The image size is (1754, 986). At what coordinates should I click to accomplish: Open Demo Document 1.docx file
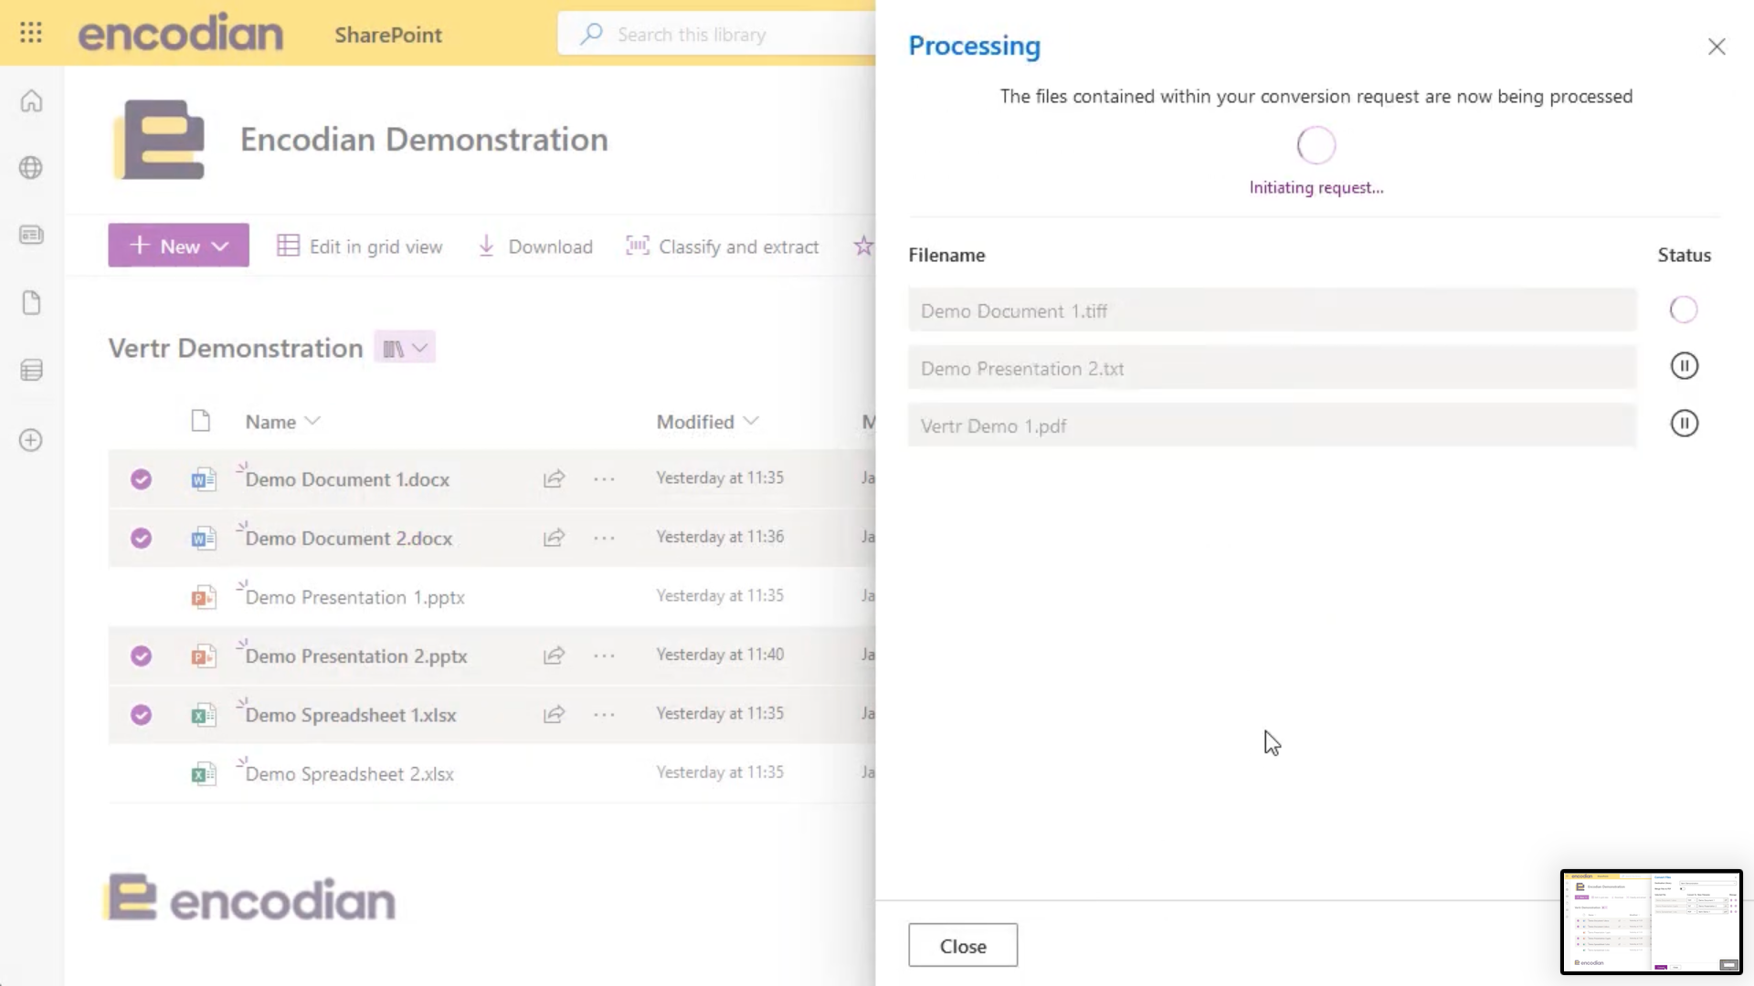(x=347, y=479)
